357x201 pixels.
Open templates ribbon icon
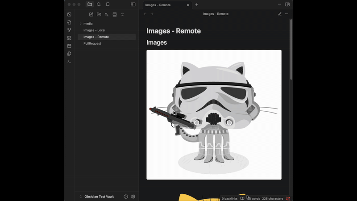tap(70, 54)
